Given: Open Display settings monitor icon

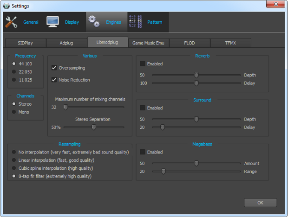Looking at the screenshot, I should click(x=52, y=22).
